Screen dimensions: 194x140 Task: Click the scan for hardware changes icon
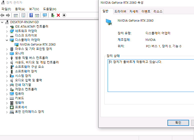(45, 15)
